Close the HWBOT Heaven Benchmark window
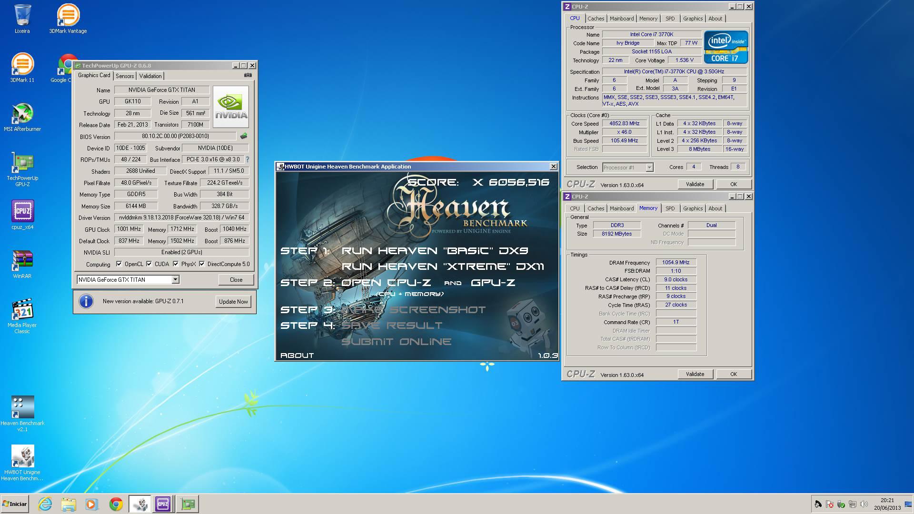914x514 pixels. click(553, 167)
